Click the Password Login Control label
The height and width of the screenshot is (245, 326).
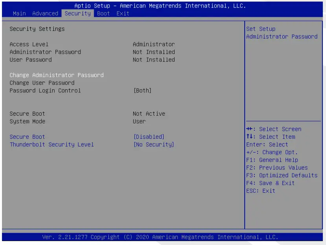(x=45, y=90)
